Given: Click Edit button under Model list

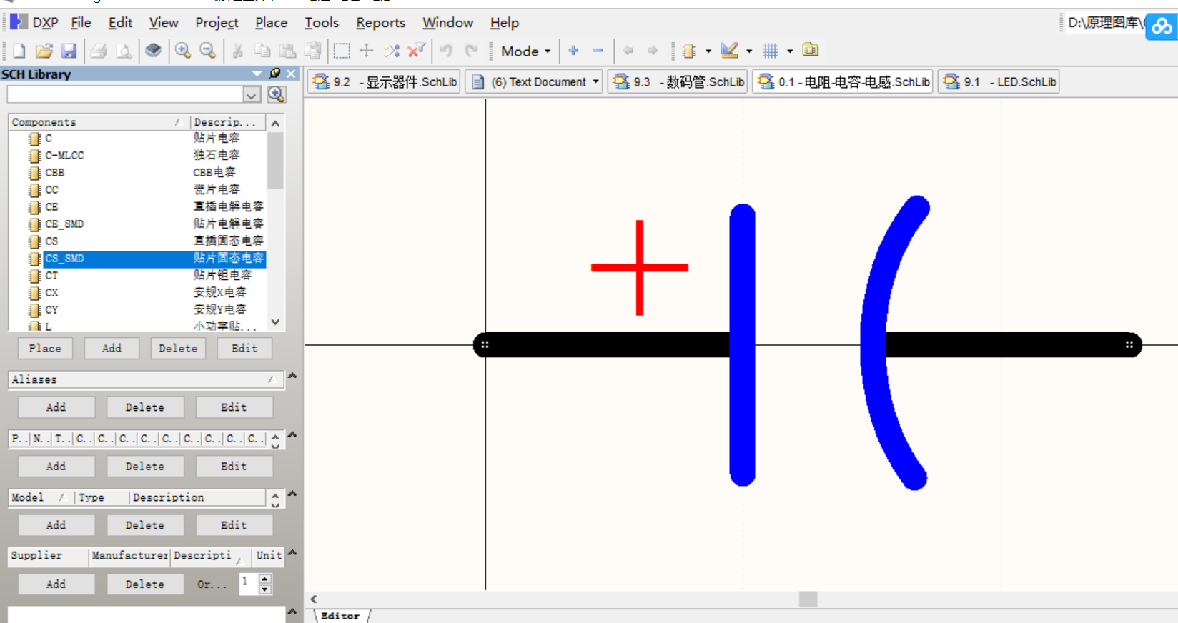Looking at the screenshot, I should click(234, 525).
